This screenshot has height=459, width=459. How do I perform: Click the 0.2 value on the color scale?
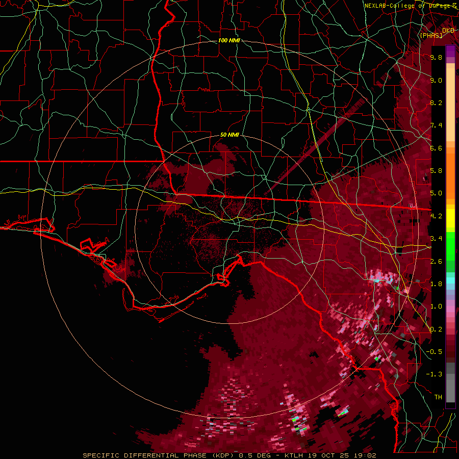click(x=436, y=329)
